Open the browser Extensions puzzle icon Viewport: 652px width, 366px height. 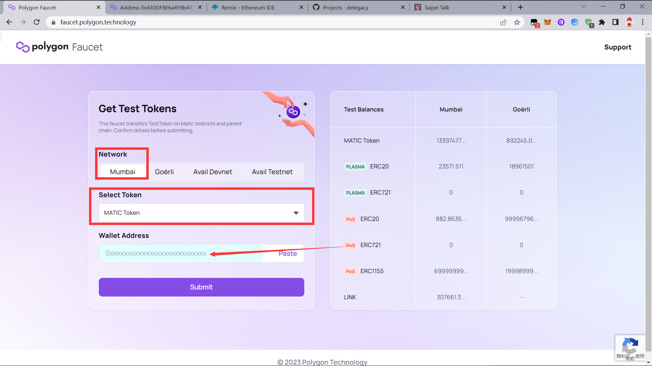tap(602, 22)
